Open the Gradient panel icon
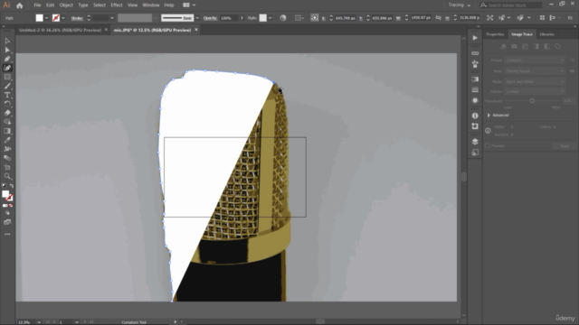This screenshot has height=325, width=579. pos(475,79)
